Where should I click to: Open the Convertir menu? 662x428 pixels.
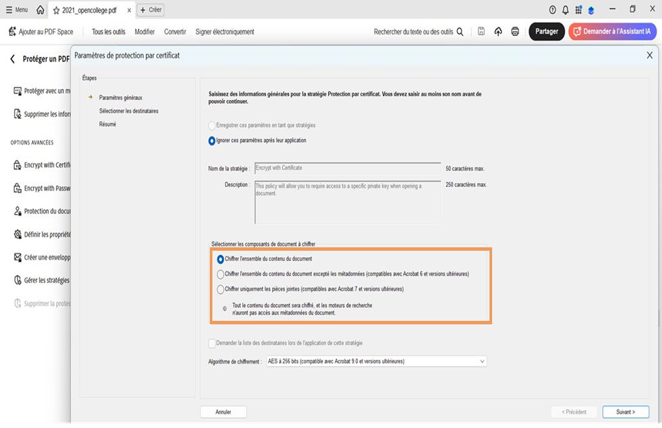(x=175, y=32)
